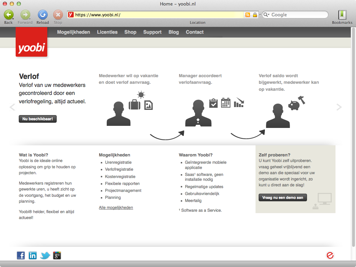The width and height of the screenshot is (356, 267).
Task: Click the suitcase icon in the slide
Action: pos(135,105)
